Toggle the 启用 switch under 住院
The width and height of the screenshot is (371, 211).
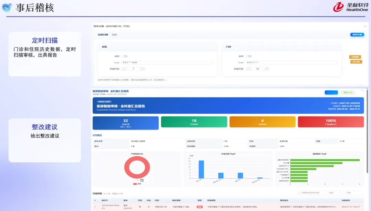coord(125,56)
